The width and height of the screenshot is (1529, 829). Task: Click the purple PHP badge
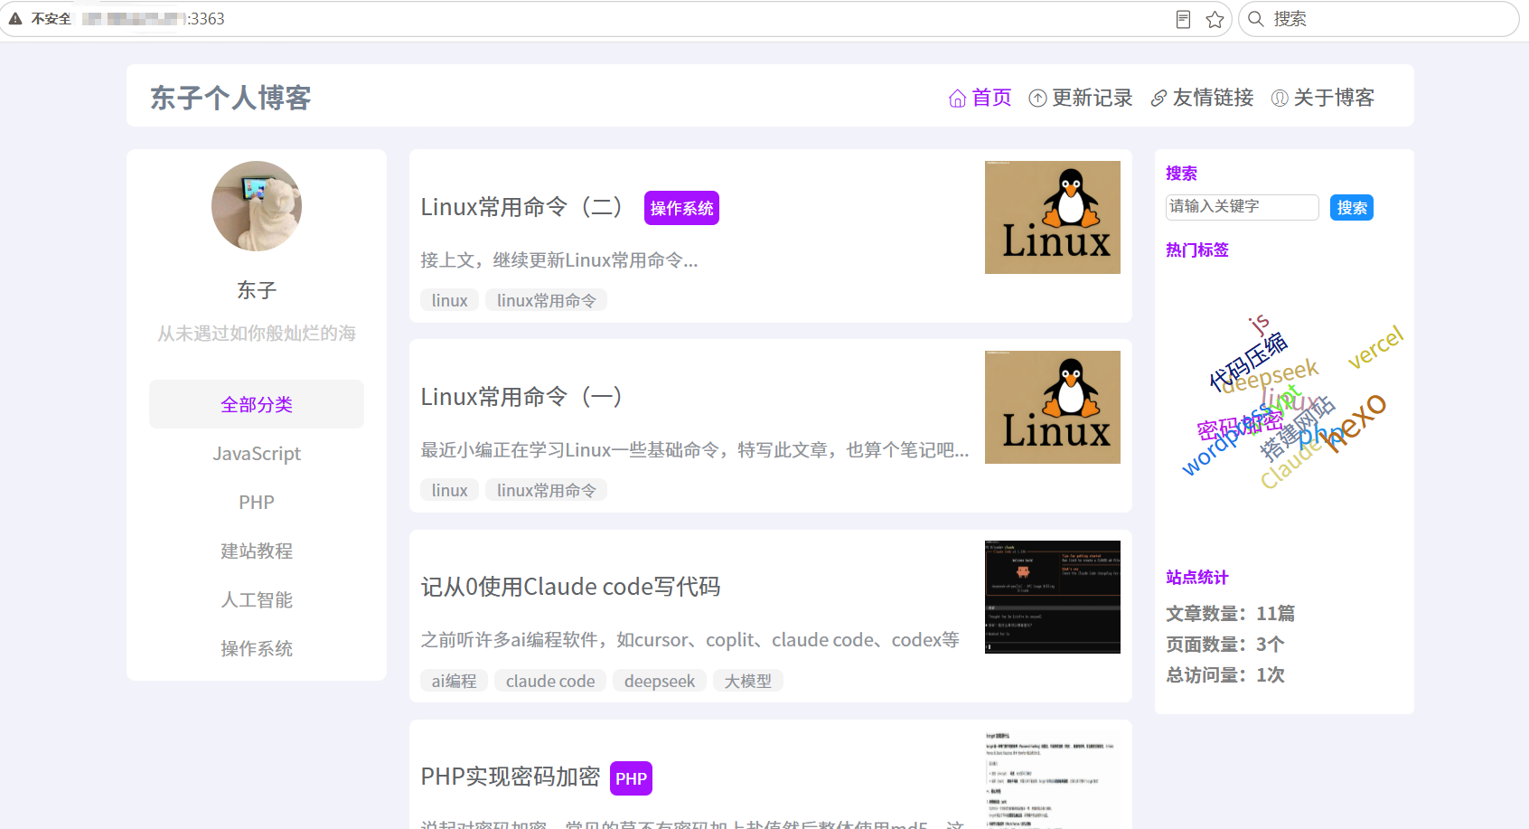[631, 778]
